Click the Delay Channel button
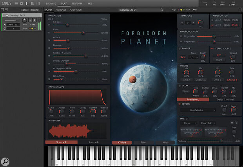Image resolution: width=243 pixels, height=167 pixels. 225,99
